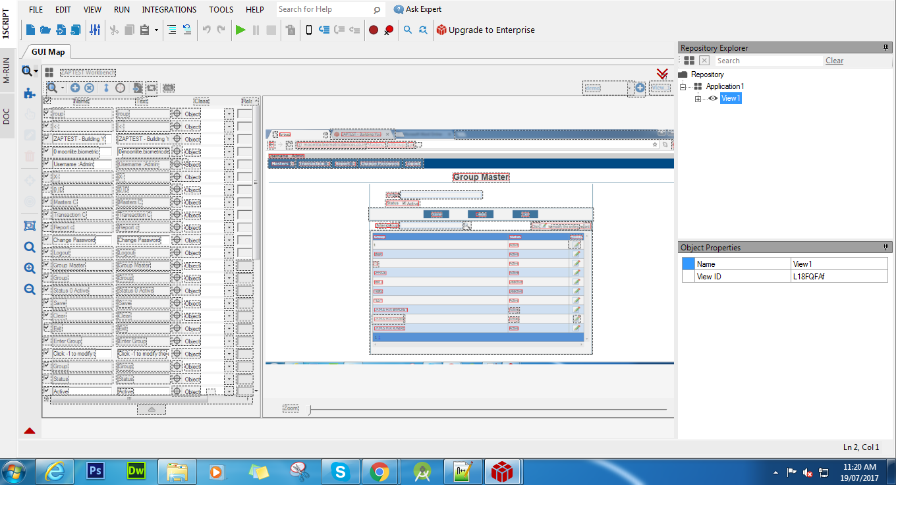This screenshot has width=900, height=506.
Task: Click the circled X remove icon in GUI Map toolbar
Action: (89, 88)
